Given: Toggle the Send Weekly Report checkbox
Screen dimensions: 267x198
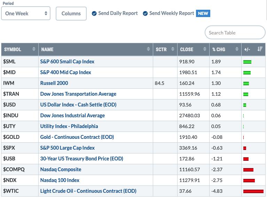Looking at the screenshot, I should pos(145,13).
